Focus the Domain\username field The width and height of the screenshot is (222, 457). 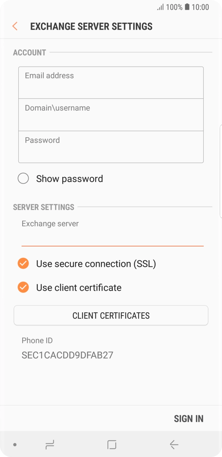tap(111, 115)
